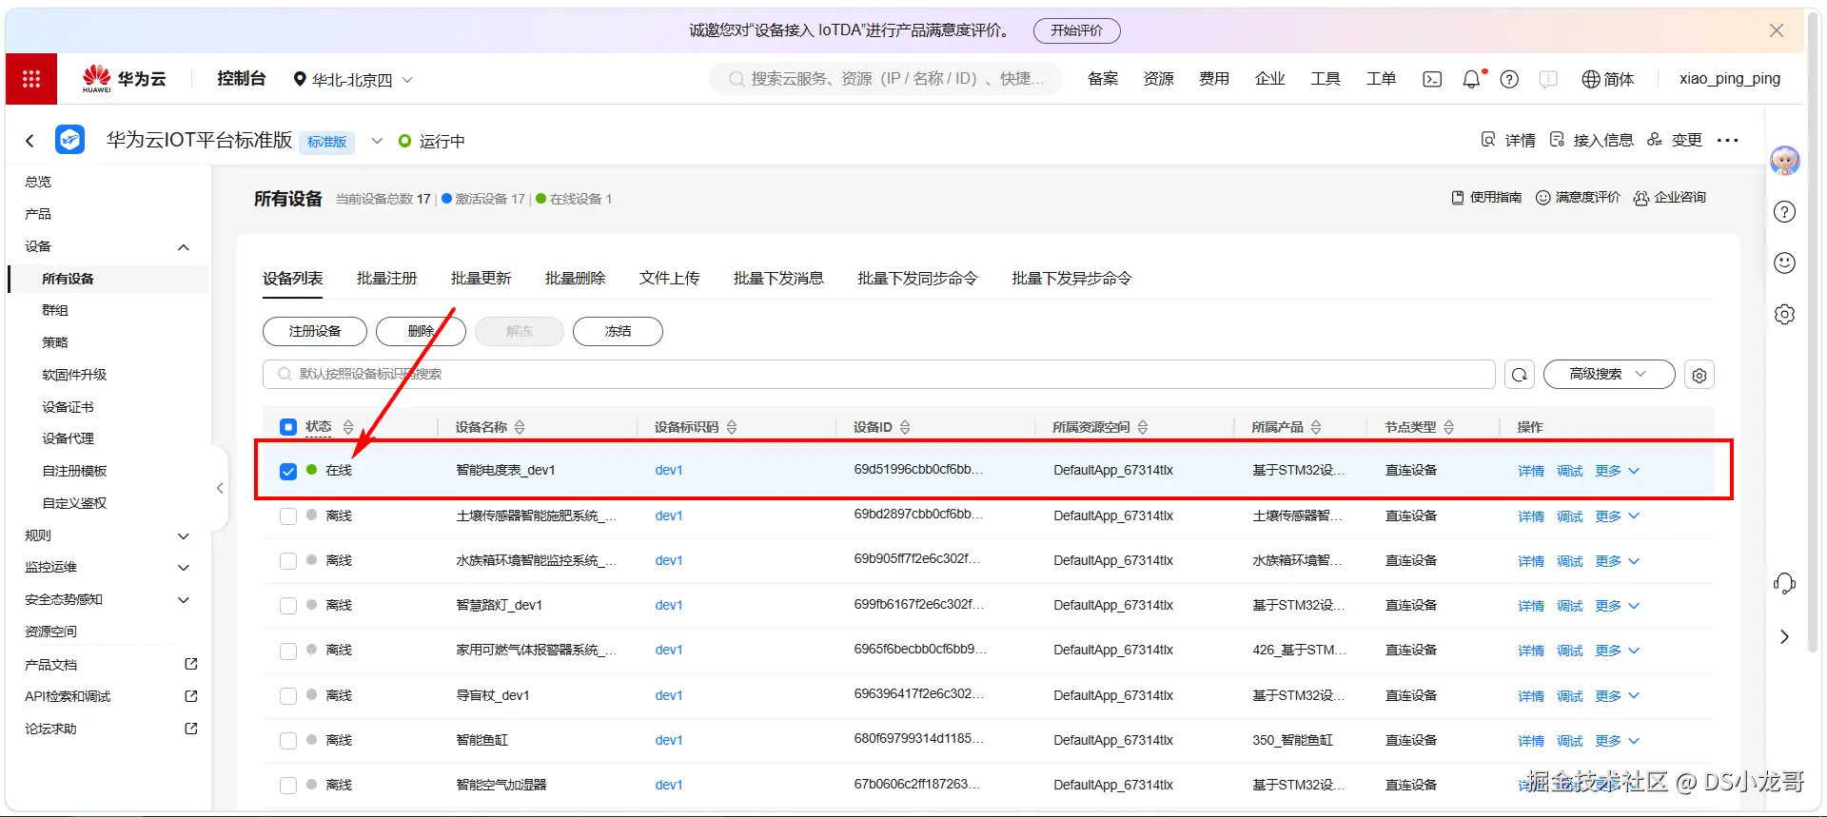1827x817 pixels.
Task: Collapse the left sidebar panel
Action: pos(220,488)
